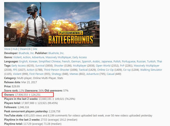Open the Store link
The width and height of the screenshot is (170, 126).
(x=7, y=49)
